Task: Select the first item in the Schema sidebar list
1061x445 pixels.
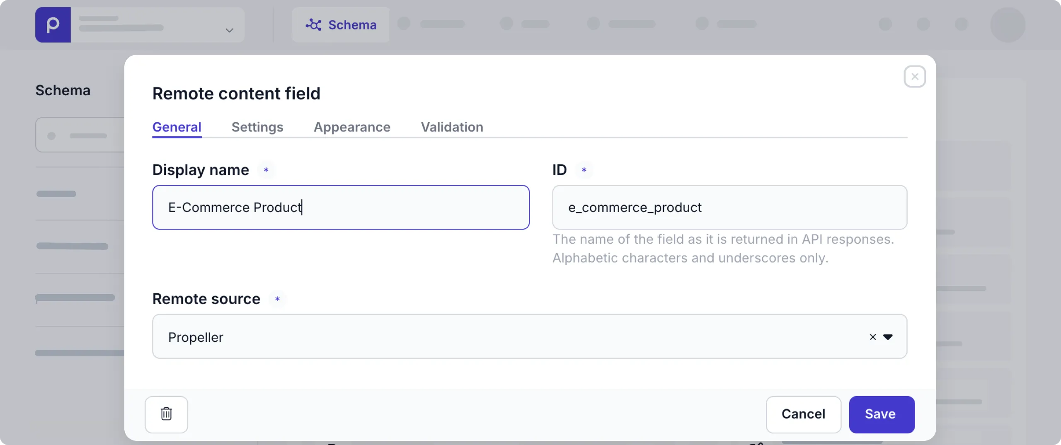Action: pyautogui.click(x=81, y=135)
